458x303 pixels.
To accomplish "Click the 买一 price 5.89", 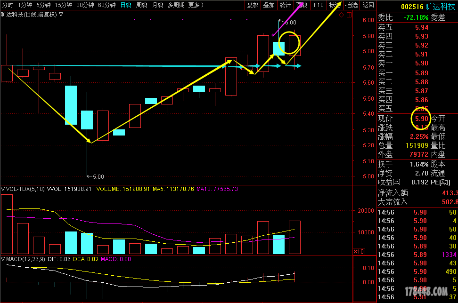I will click(422, 73).
